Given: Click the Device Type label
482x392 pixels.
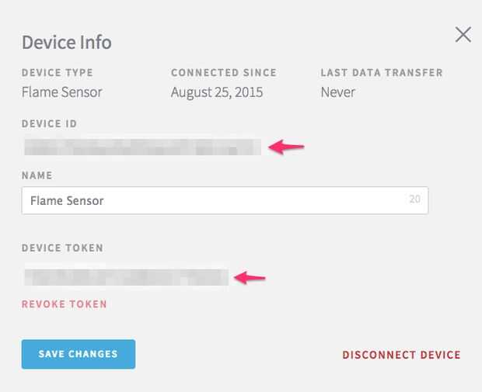Looking at the screenshot, I should tap(58, 73).
